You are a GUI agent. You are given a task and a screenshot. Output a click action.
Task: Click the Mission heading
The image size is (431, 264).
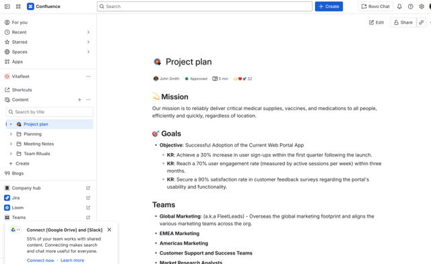[174, 97]
